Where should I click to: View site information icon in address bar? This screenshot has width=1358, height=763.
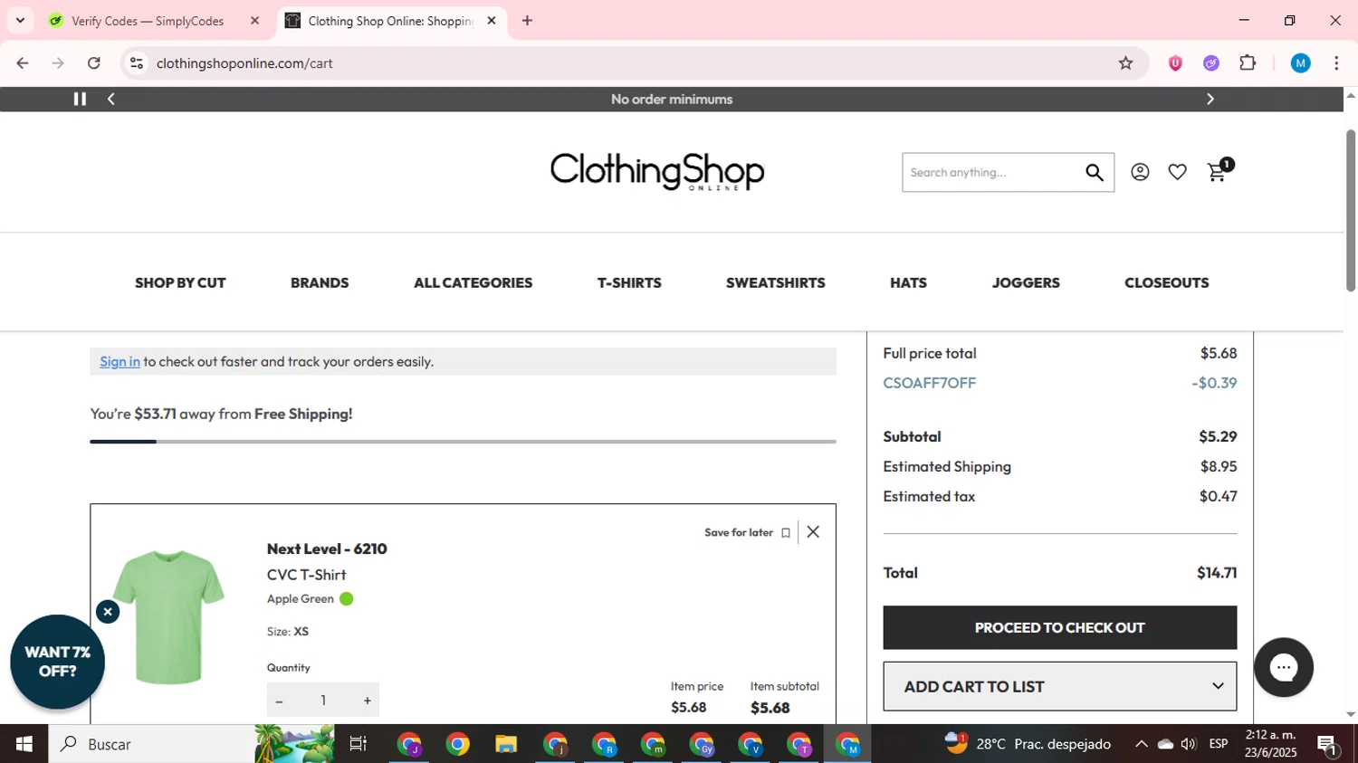pyautogui.click(x=137, y=63)
